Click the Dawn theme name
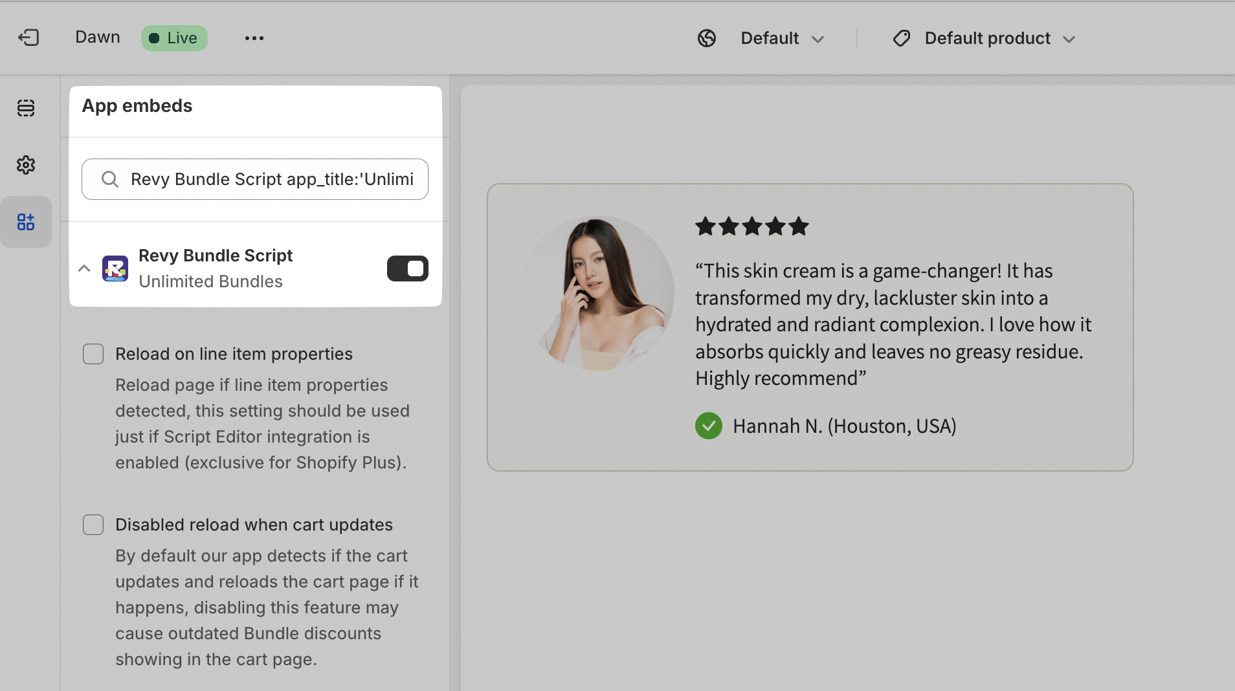The height and width of the screenshot is (691, 1235). tap(98, 37)
